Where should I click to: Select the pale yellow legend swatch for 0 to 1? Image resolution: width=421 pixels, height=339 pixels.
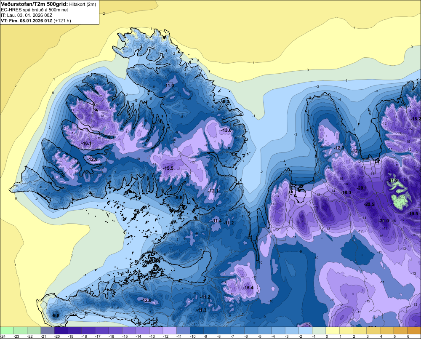tap(333, 330)
